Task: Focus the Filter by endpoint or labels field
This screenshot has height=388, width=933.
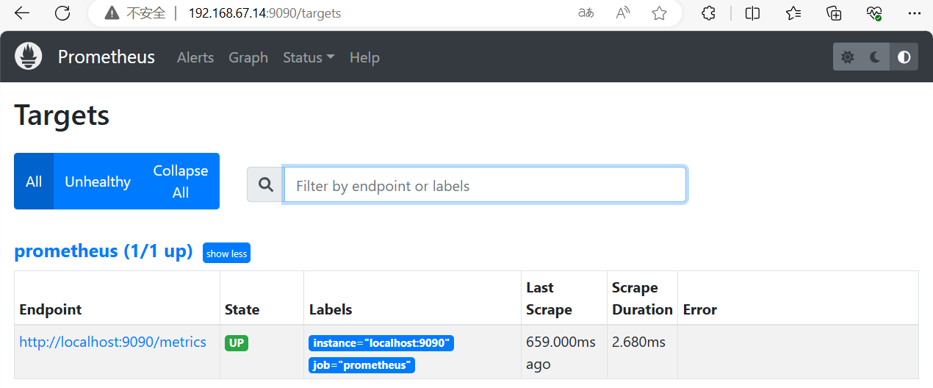Action: pyautogui.click(x=485, y=184)
